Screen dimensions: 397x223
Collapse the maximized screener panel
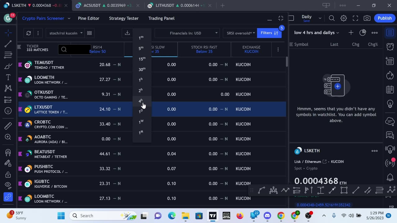point(281,19)
